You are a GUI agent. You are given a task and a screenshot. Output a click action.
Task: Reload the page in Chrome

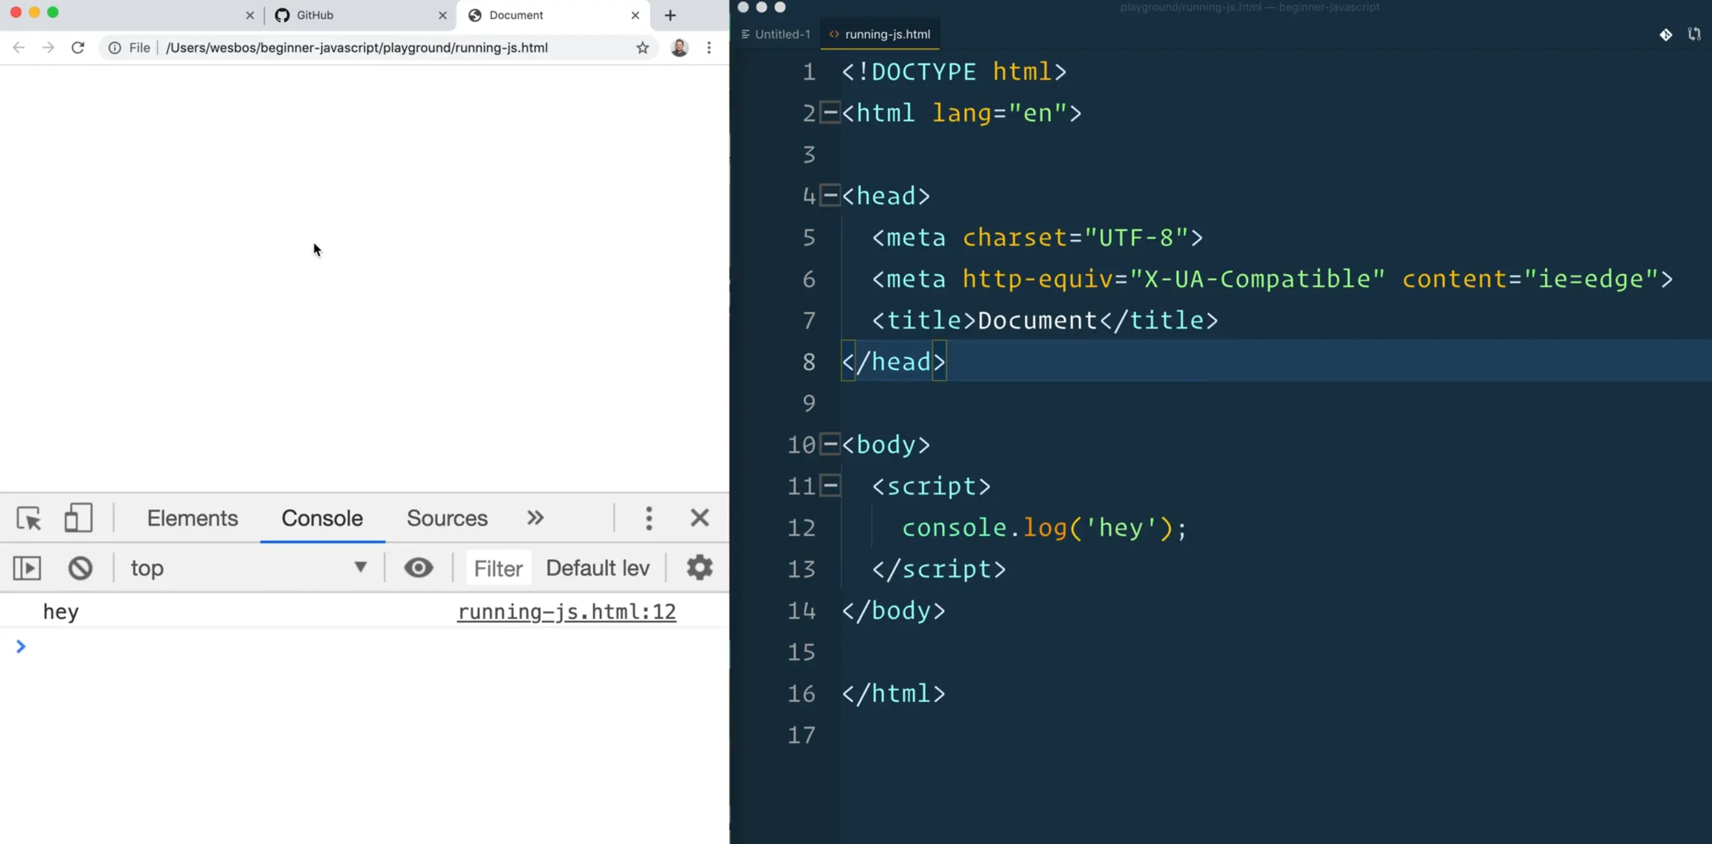[x=78, y=48]
